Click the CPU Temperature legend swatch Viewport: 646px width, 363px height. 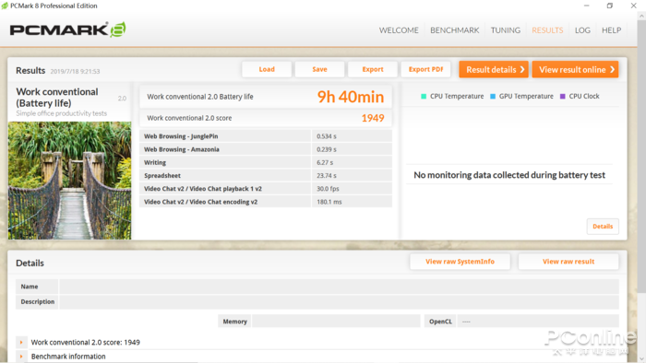(423, 96)
